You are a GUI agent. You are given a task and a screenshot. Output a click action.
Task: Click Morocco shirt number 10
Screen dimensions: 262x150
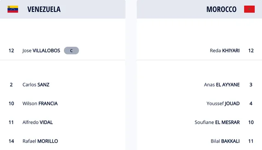point(251,122)
